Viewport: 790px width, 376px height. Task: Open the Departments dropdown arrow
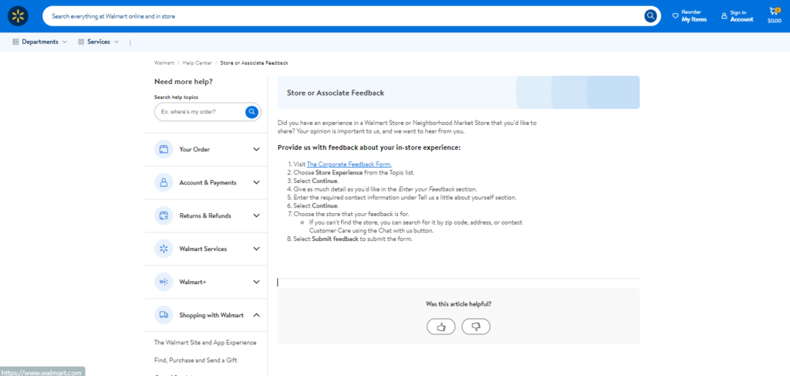[x=65, y=42]
